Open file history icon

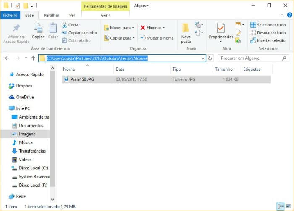click(238, 40)
